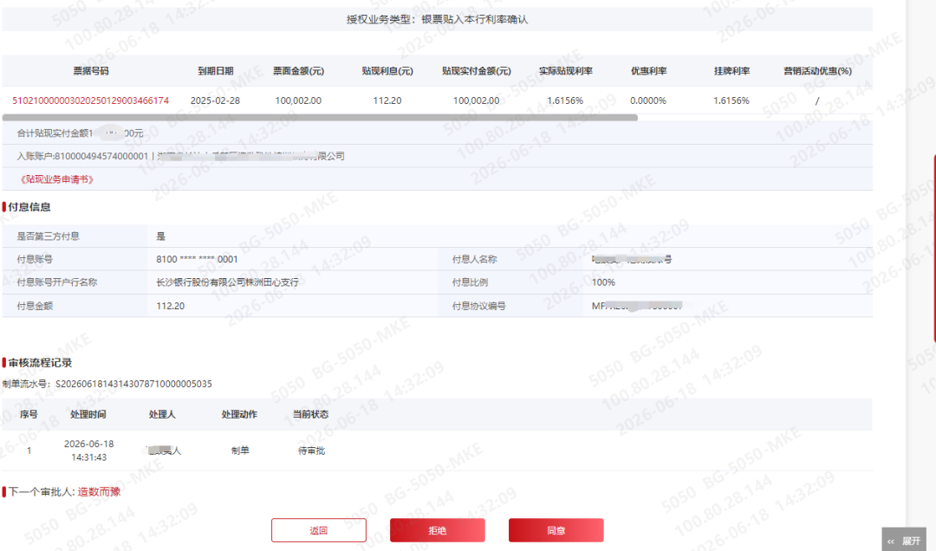936x551 pixels.
Task: Click the 制单 action cell
Action: [x=240, y=451]
